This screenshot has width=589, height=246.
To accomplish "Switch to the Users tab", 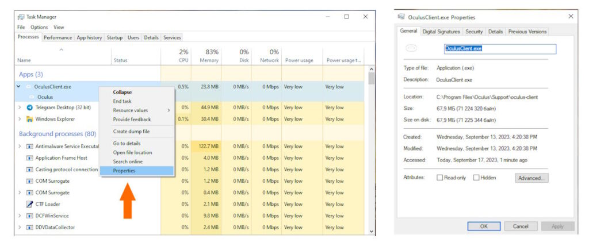I will 133,37.
